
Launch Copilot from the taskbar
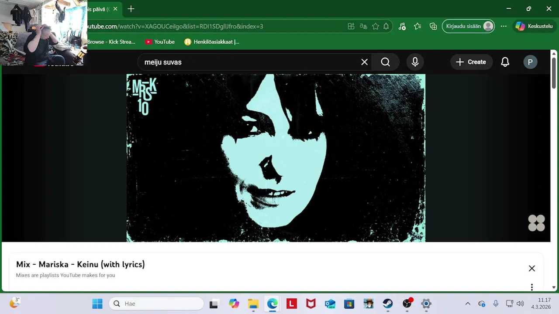click(x=234, y=304)
